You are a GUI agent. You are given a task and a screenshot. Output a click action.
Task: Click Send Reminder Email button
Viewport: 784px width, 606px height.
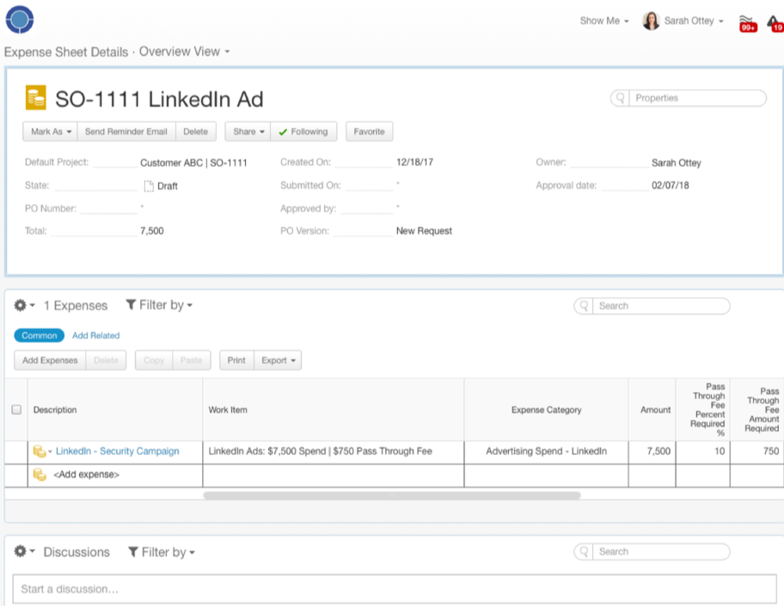(126, 131)
